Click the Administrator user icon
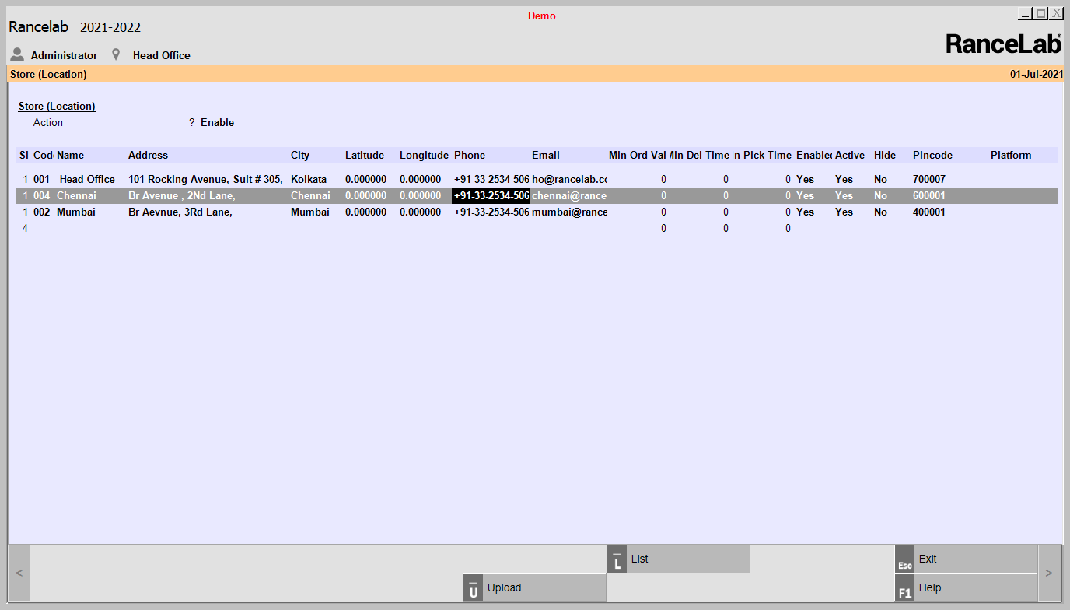Image resolution: width=1070 pixels, height=610 pixels. pyautogui.click(x=17, y=55)
